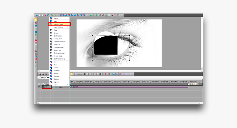Image resolution: width=237 pixels, height=128 pixels.
Task: Click the Undo arrow icon
Action: point(52,15)
